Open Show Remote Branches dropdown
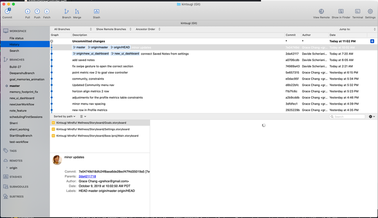378x218 pixels. click(114, 29)
